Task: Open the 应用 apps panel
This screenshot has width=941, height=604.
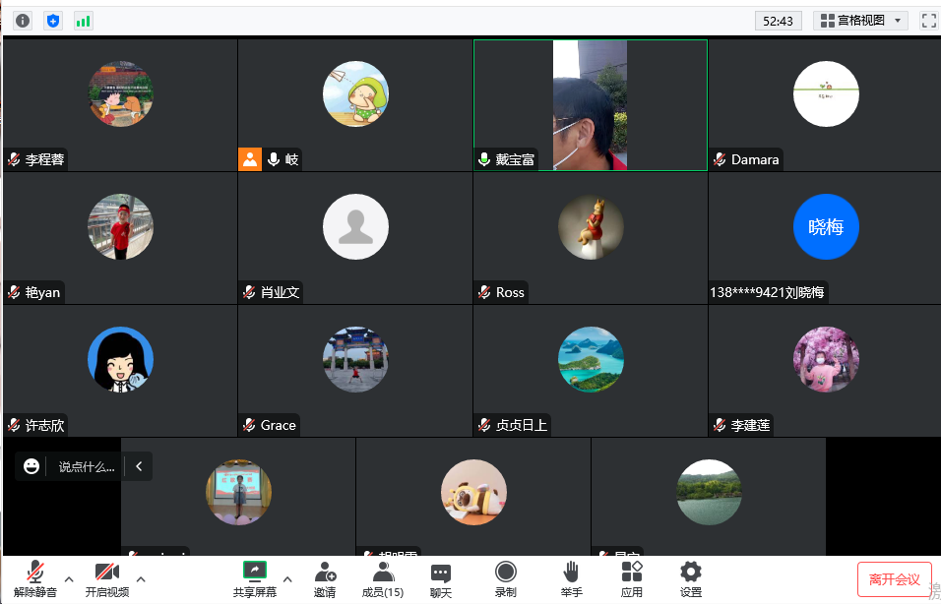Action: 632,579
